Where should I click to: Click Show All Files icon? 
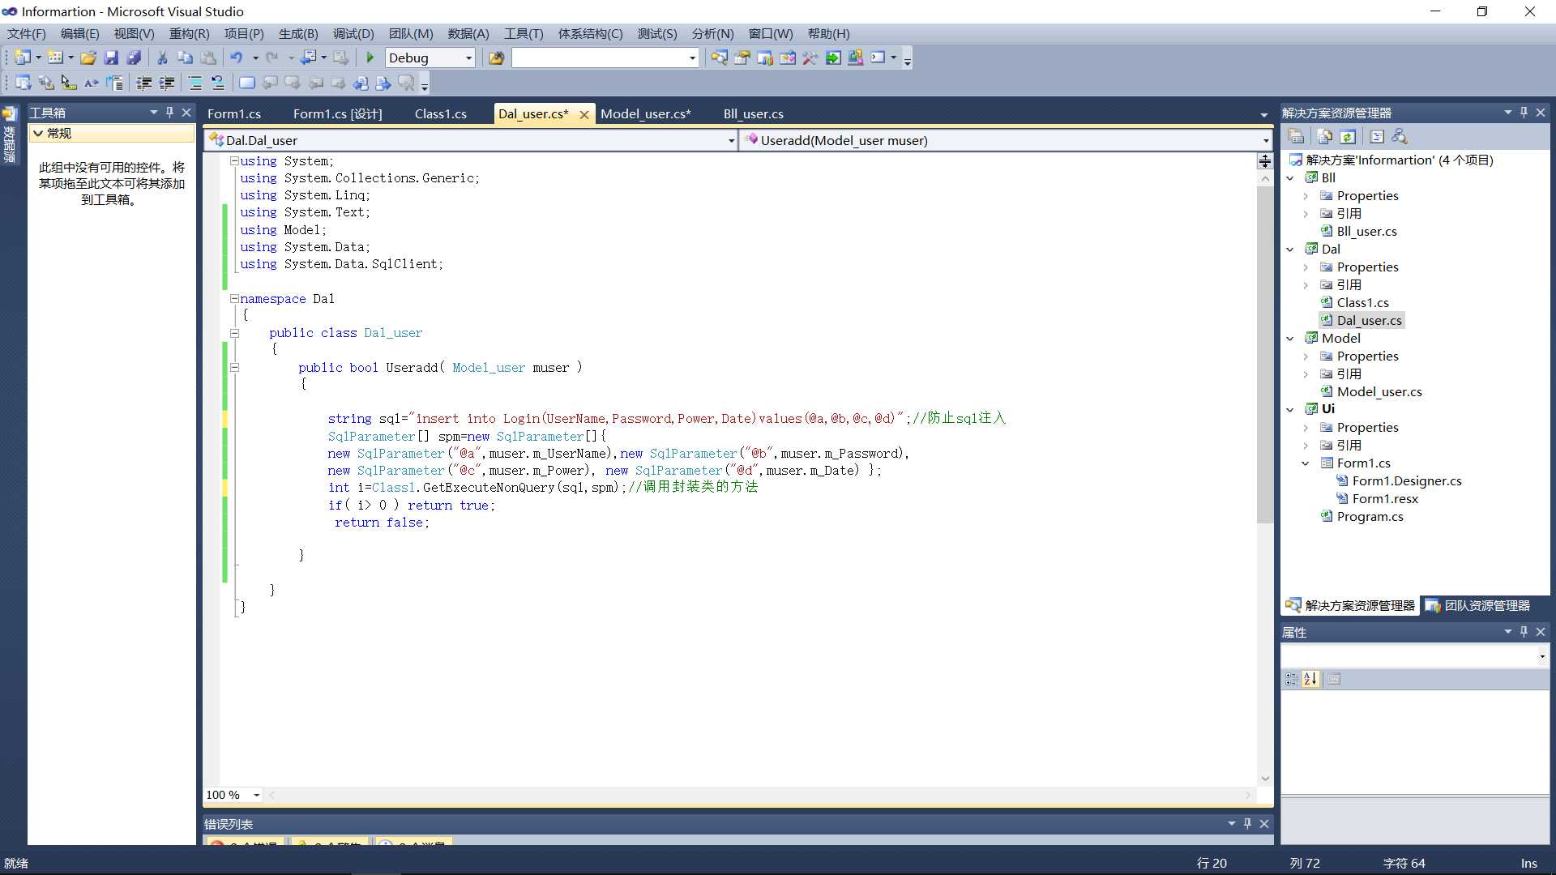tap(1325, 136)
